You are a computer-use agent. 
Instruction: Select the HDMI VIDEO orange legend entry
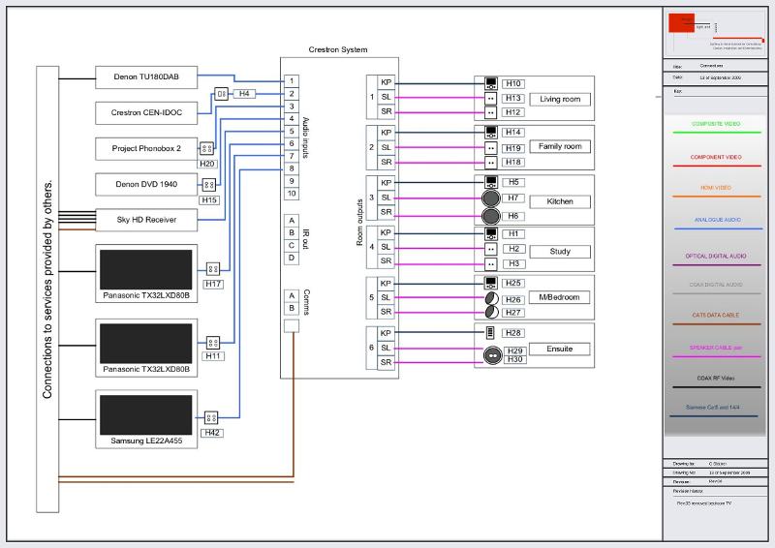tap(716, 188)
